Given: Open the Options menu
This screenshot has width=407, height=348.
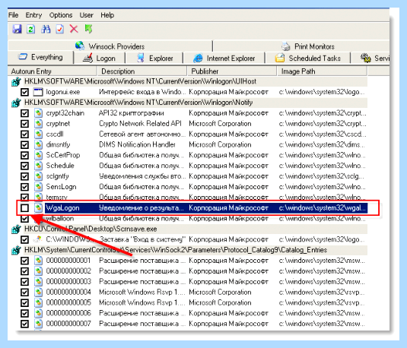Looking at the screenshot, I should [61, 15].
